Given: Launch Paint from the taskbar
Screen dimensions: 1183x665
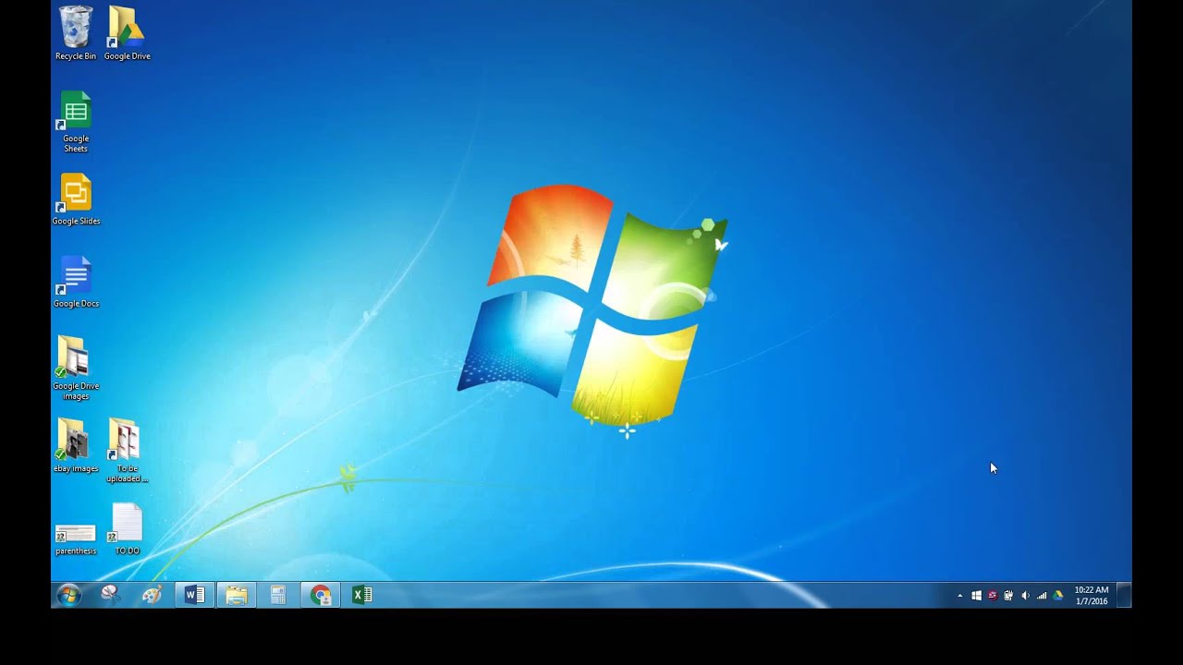Looking at the screenshot, I should (152, 595).
